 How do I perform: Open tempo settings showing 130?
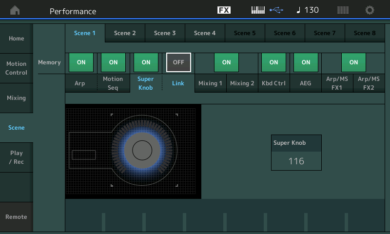[307, 10]
